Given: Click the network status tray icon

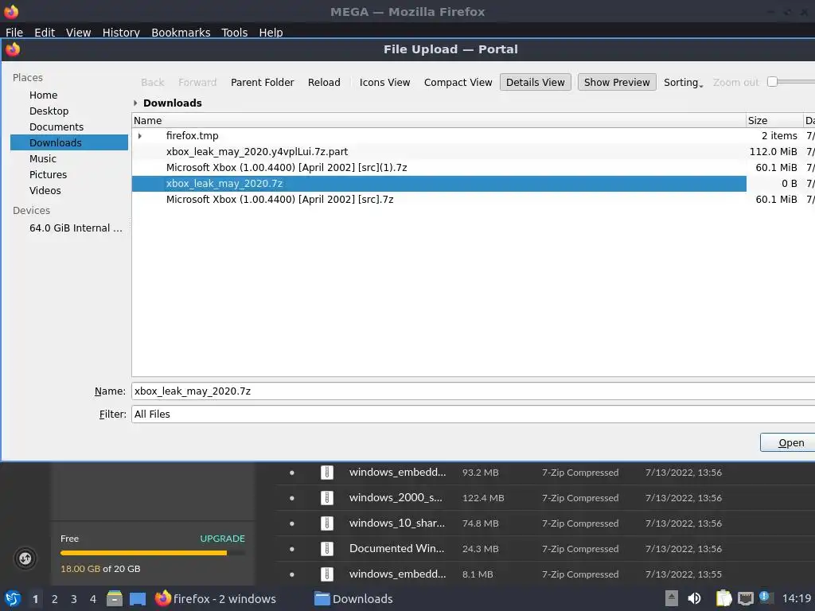Looking at the screenshot, I should click(x=745, y=598).
